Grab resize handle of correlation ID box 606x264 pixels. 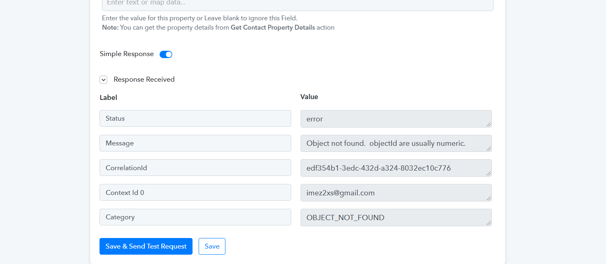(489, 173)
